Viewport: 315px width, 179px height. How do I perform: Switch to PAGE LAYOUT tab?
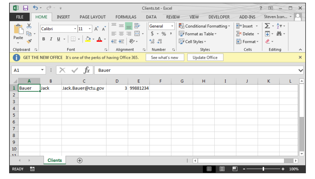tap(93, 17)
